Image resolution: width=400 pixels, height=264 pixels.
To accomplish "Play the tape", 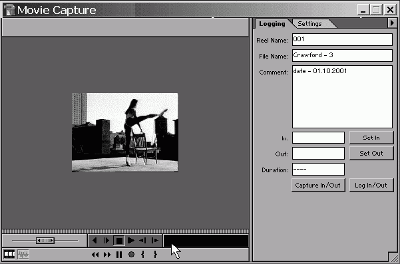I will [x=131, y=240].
